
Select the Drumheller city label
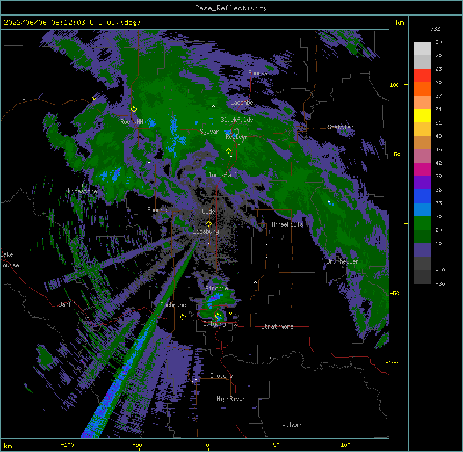[343, 261]
